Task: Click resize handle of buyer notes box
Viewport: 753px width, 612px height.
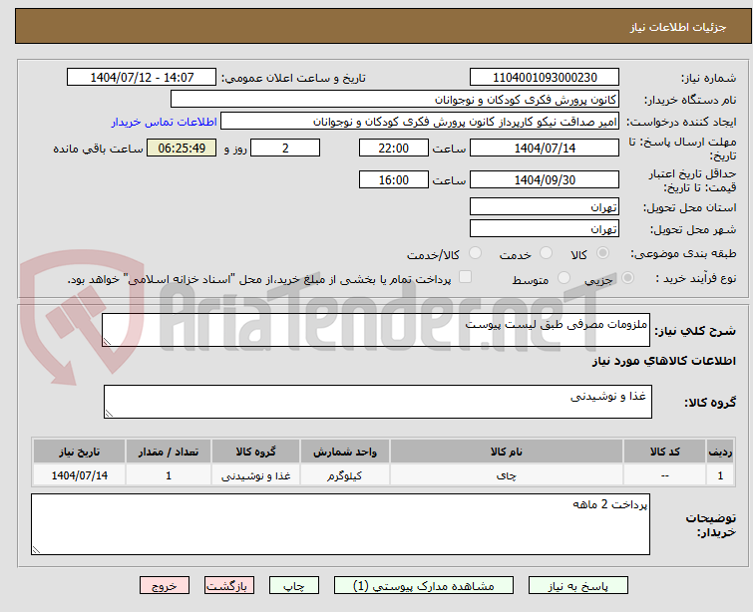Action: click(x=37, y=549)
